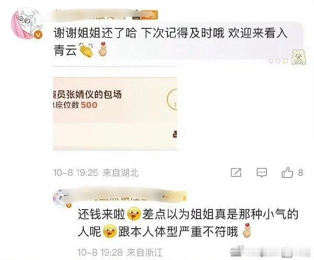Click the membership badge next to first username
The height and width of the screenshot is (260, 314).
click(145, 15)
